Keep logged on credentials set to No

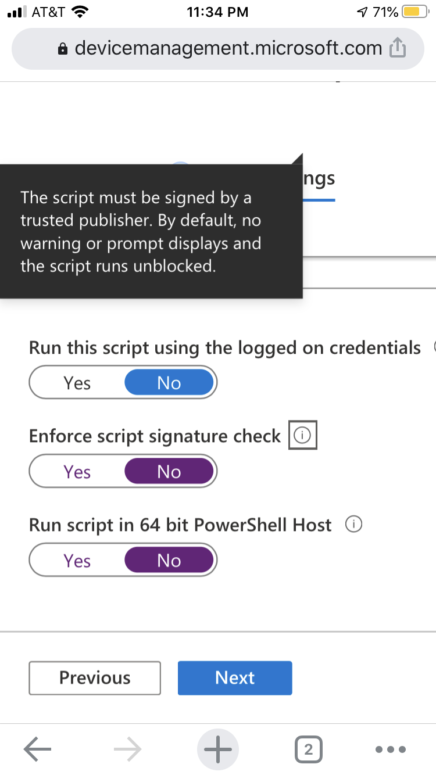(168, 382)
